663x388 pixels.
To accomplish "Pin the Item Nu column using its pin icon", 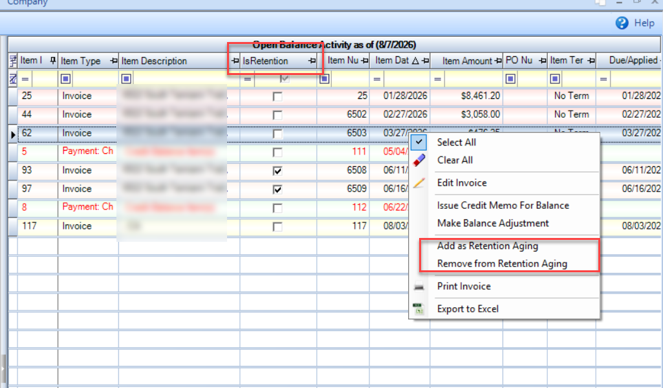I will (365, 61).
